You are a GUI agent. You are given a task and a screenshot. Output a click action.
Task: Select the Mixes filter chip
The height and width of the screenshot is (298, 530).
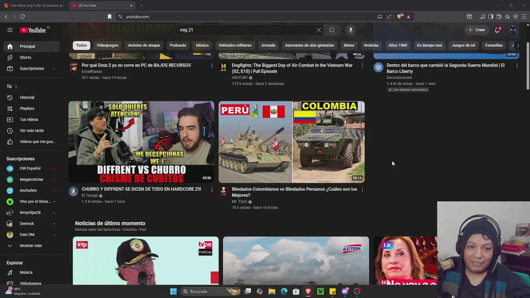pyautogui.click(x=349, y=45)
